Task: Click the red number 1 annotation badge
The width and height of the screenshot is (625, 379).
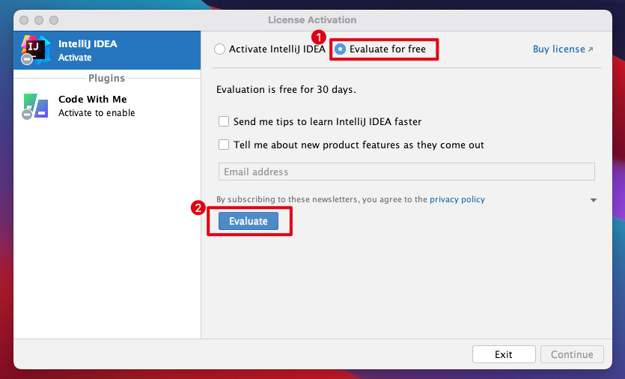Action: pos(320,36)
